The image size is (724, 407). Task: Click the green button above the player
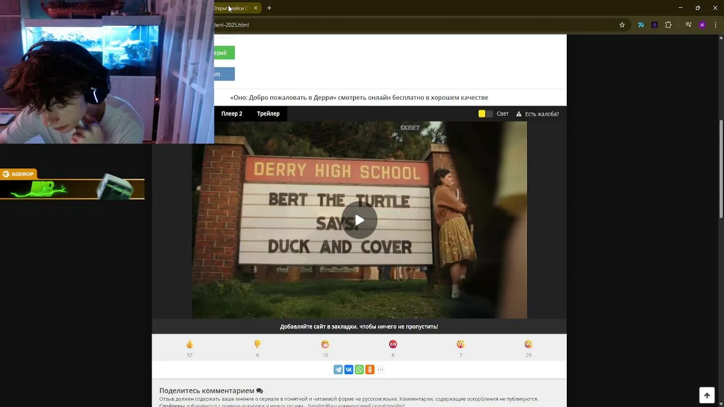(224, 53)
